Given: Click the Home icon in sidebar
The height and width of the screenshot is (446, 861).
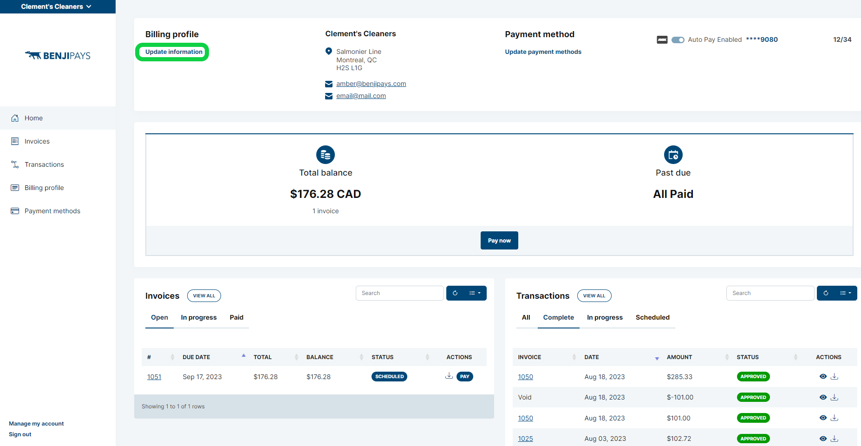Looking at the screenshot, I should coord(15,118).
